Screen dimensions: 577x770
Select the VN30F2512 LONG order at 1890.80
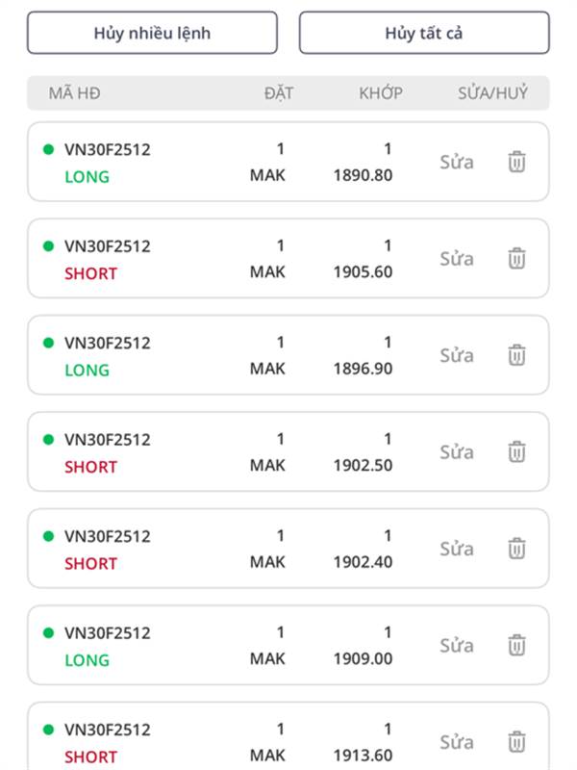pyautogui.click(x=108, y=162)
